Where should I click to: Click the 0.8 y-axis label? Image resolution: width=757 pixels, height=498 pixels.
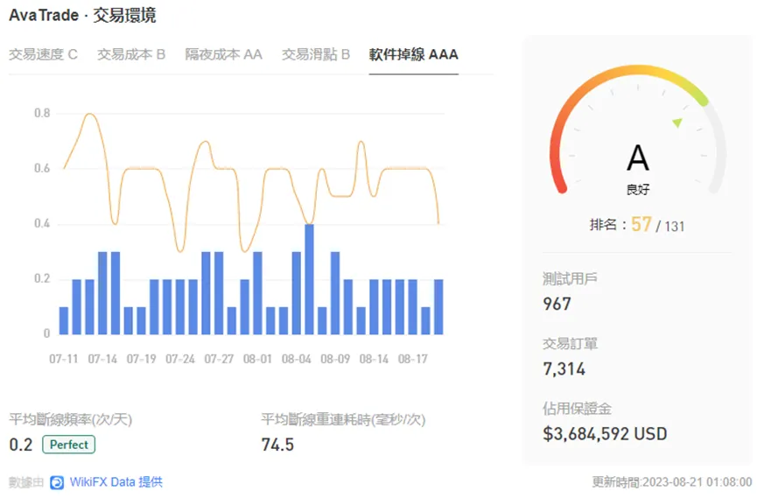(x=42, y=113)
